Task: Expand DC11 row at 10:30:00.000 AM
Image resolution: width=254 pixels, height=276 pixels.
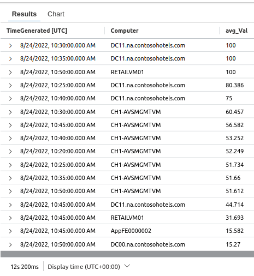Action: pyautogui.click(x=10, y=45)
